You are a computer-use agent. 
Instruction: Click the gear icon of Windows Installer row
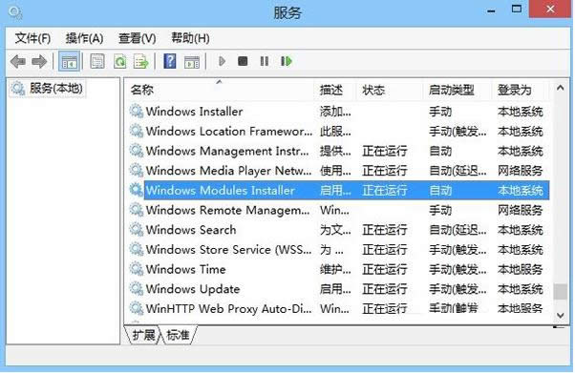(x=137, y=111)
